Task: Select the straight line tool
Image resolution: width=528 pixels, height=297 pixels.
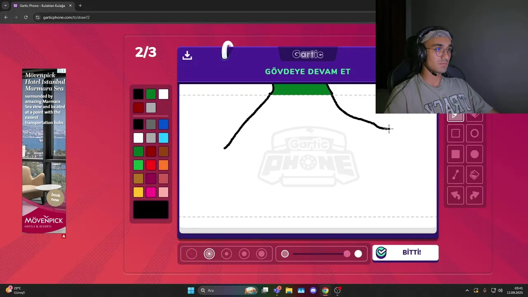Action: [455, 175]
